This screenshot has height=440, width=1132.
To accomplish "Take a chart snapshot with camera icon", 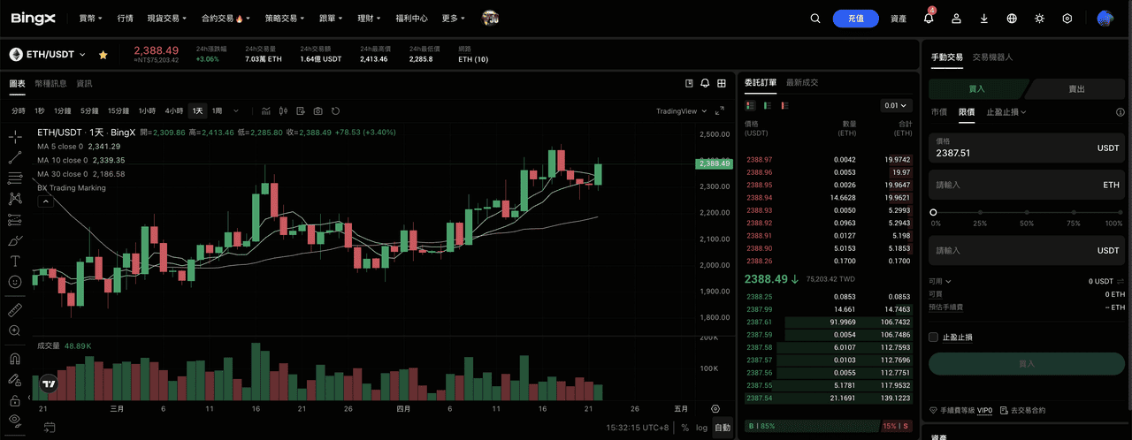I will click(x=317, y=110).
